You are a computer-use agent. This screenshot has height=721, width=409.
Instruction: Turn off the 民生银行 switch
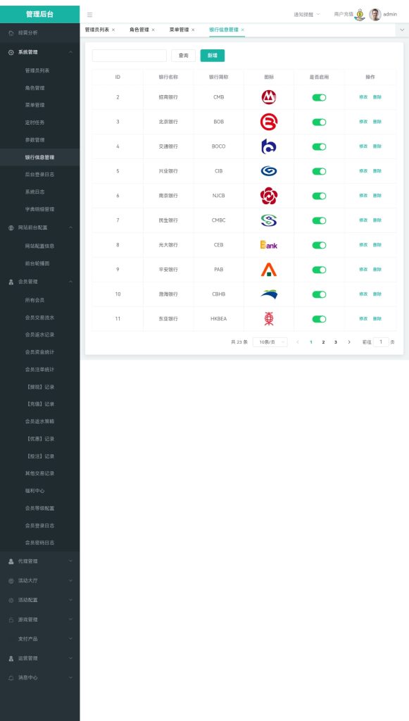(x=319, y=220)
